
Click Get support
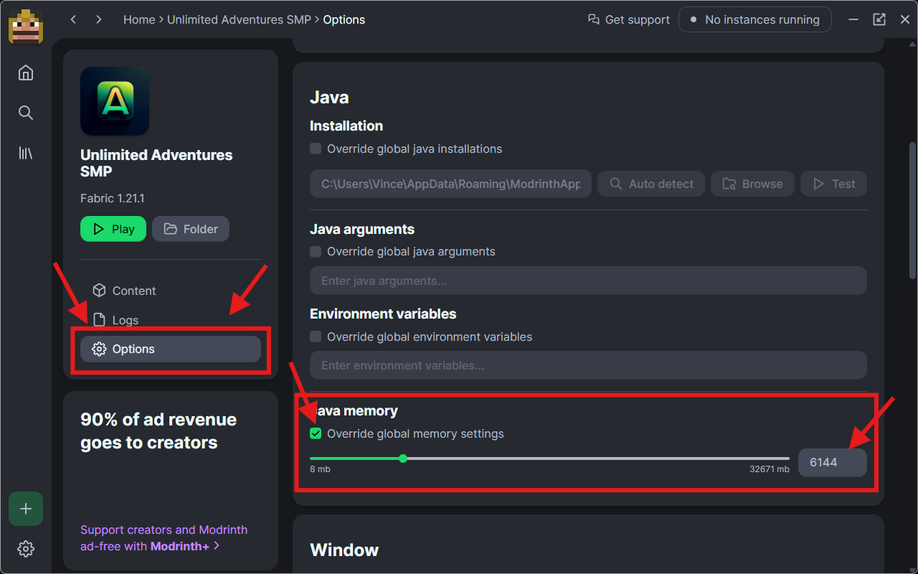pyautogui.click(x=629, y=20)
